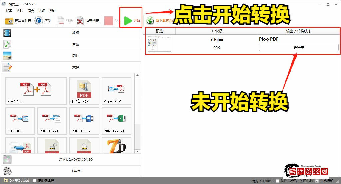Open the 帮助 (Help) menu
The image size is (341, 184).
click(53, 11)
